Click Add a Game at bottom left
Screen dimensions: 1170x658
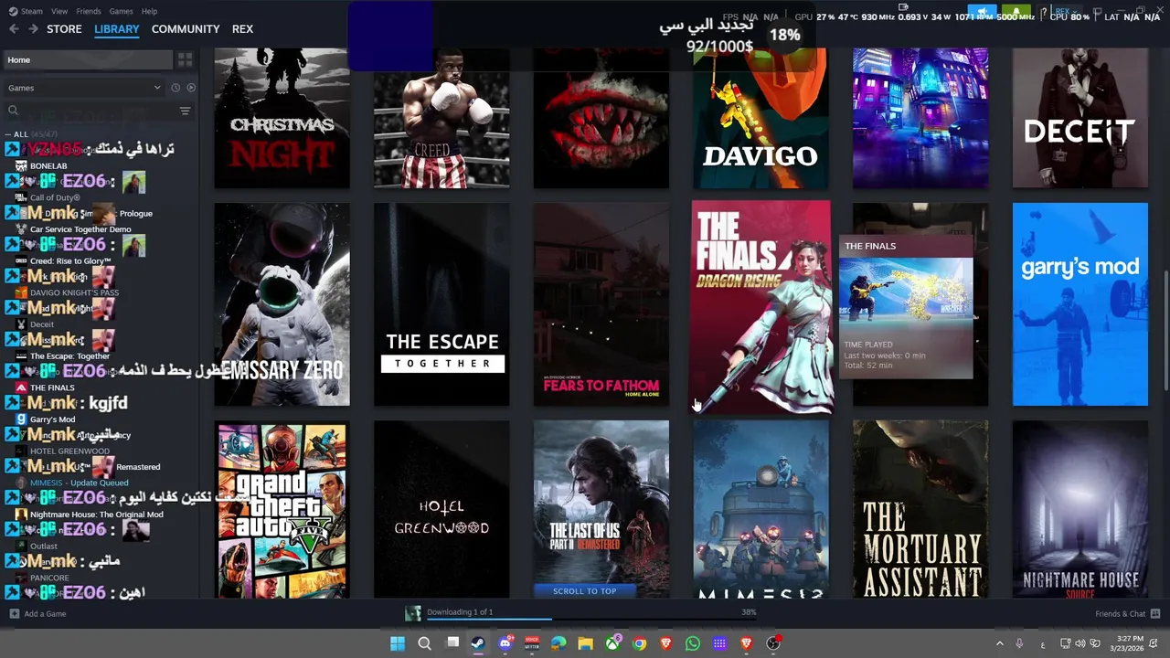(x=37, y=614)
